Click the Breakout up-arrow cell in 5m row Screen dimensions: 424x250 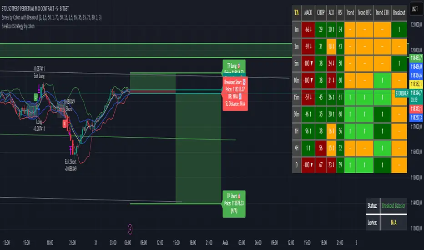tap(399, 64)
